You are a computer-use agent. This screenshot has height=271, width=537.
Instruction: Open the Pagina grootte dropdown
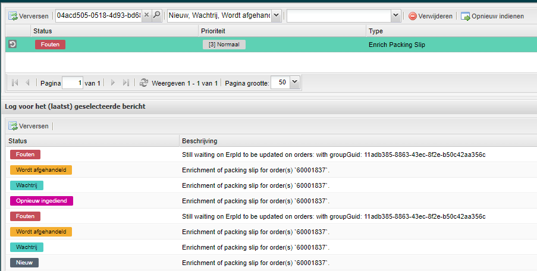[296, 83]
